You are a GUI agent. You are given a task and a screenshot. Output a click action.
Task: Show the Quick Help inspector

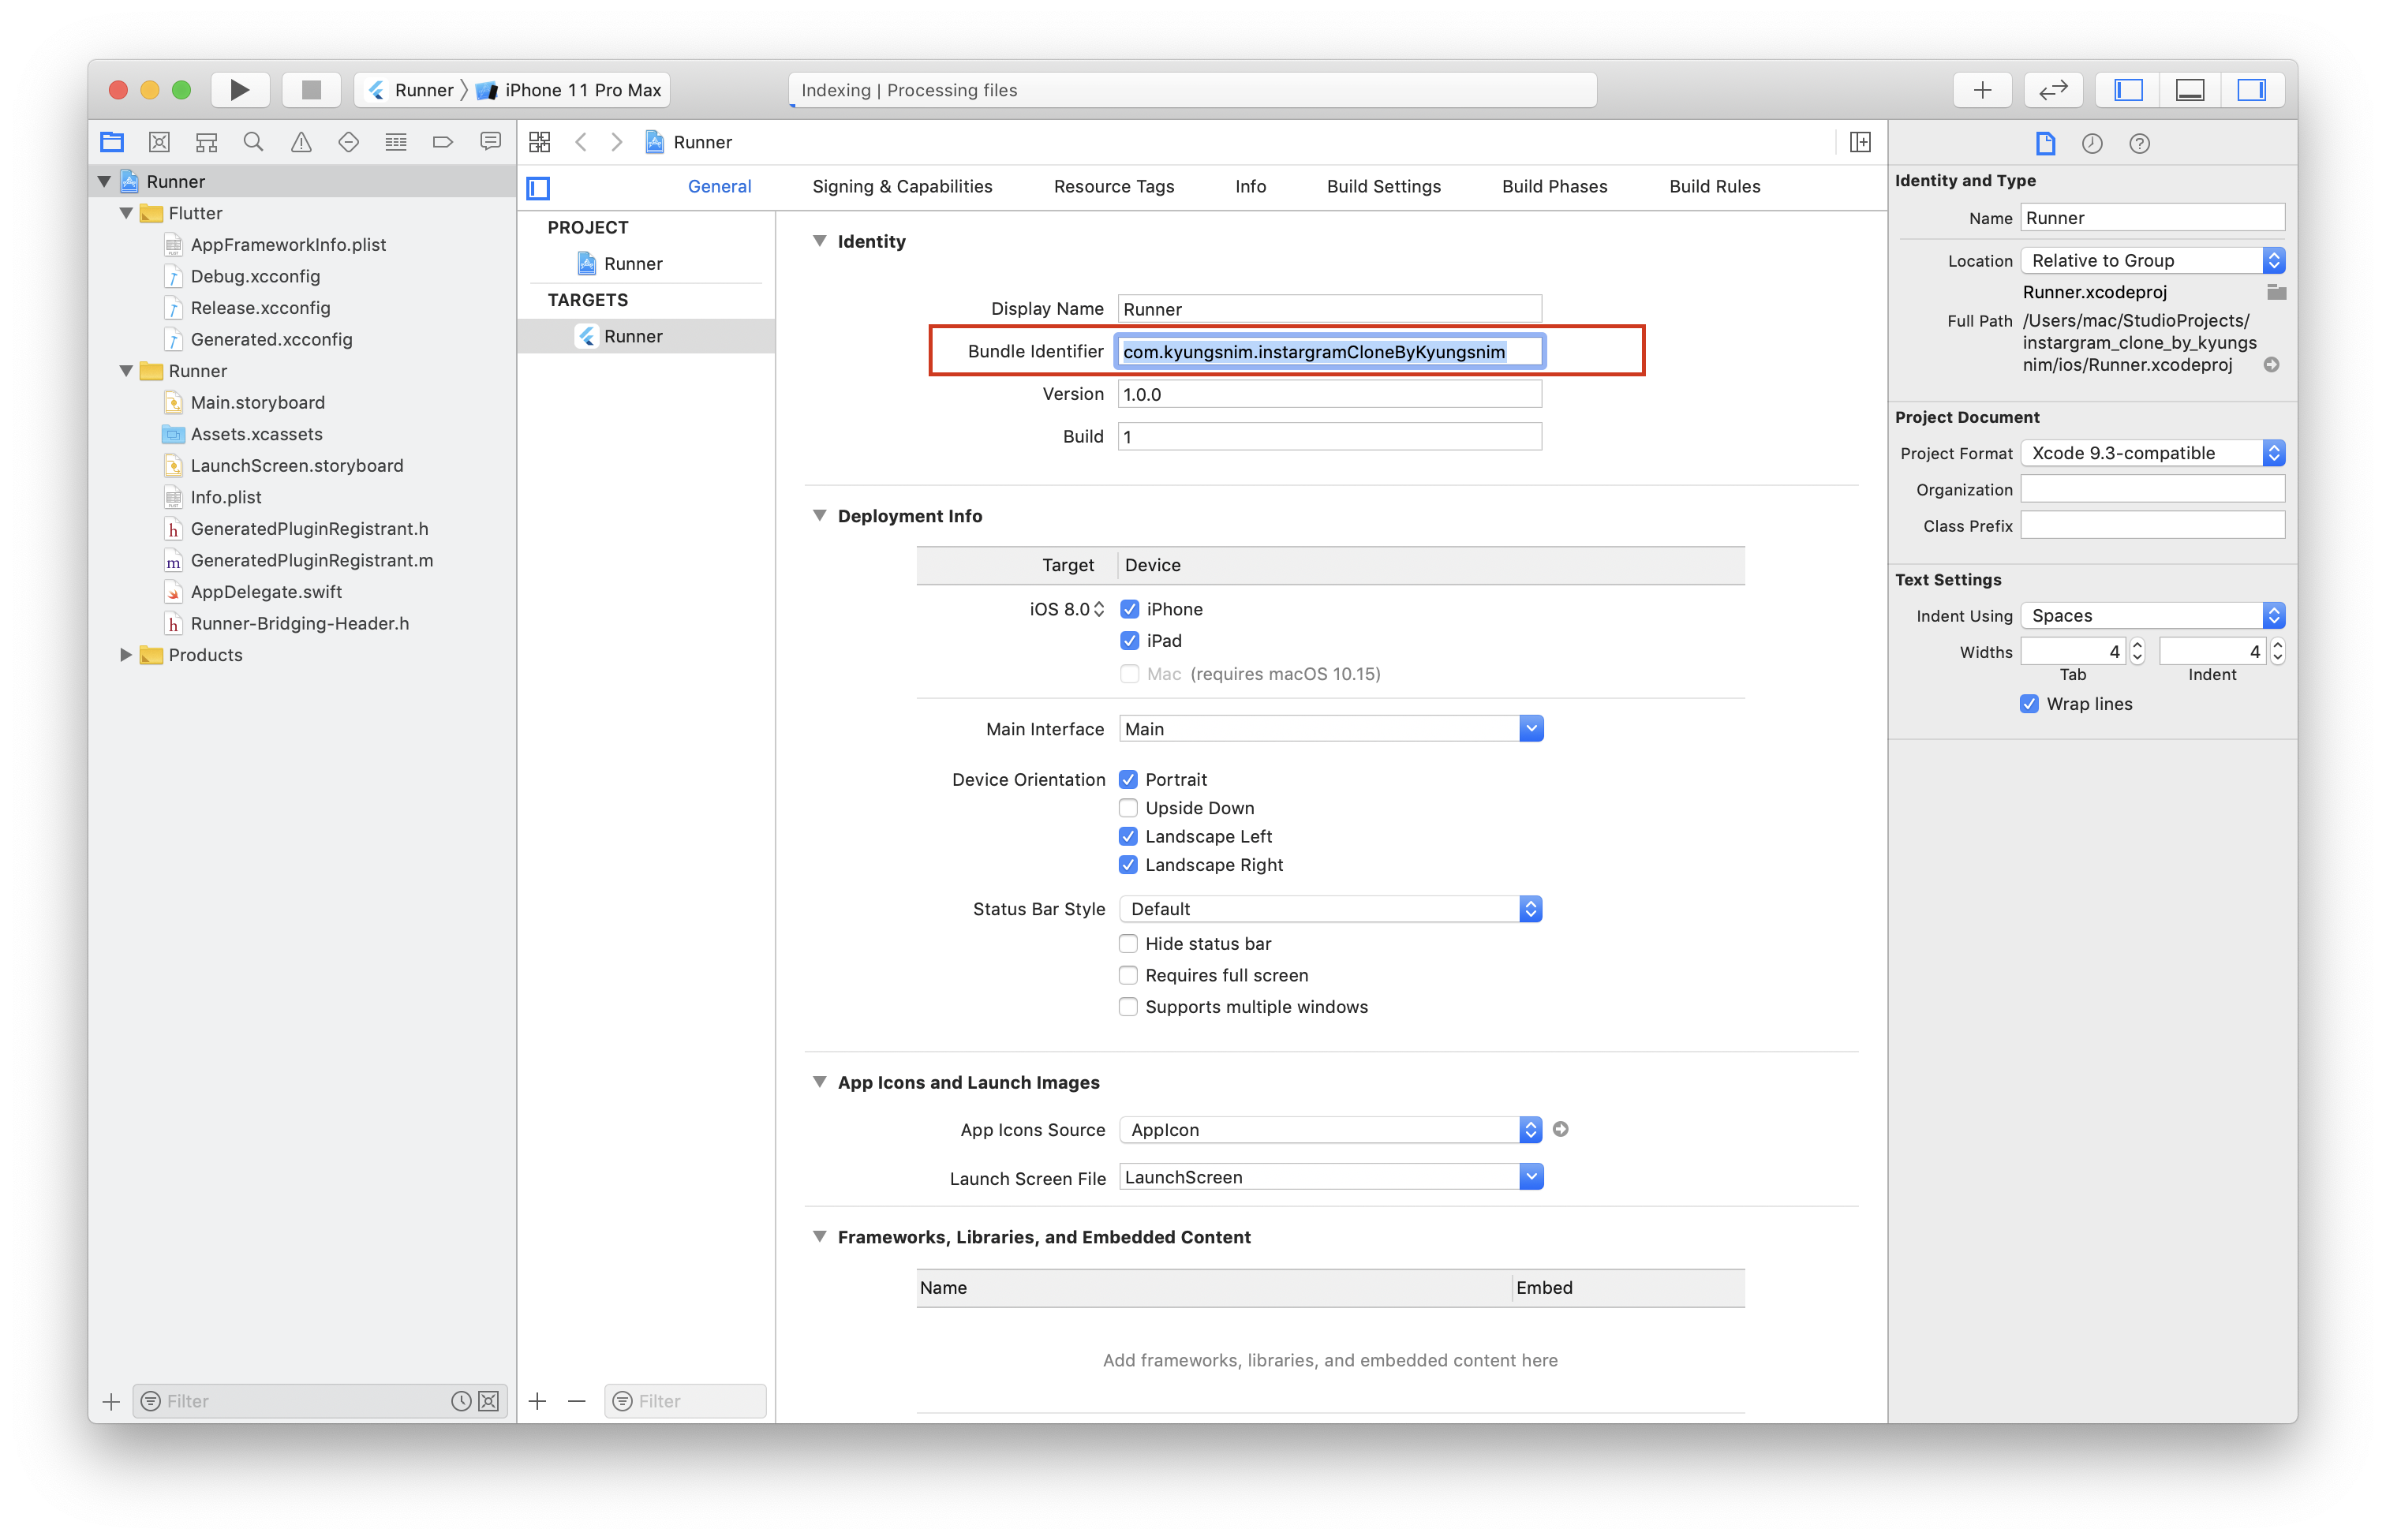(x=2139, y=143)
